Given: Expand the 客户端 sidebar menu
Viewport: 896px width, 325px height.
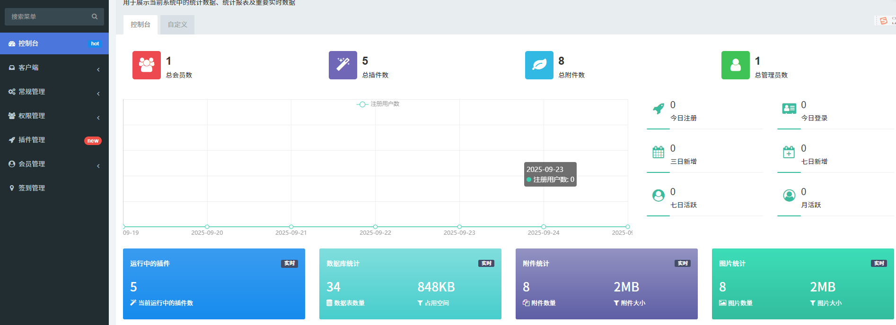Looking at the screenshot, I should tap(54, 68).
